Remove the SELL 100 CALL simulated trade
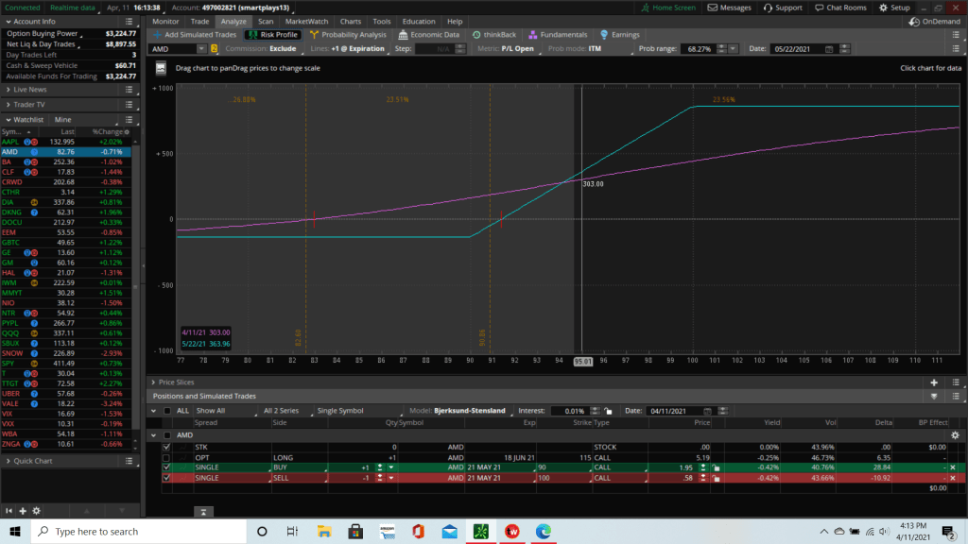The width and height of the screenshot is (968, 544). 952,479
